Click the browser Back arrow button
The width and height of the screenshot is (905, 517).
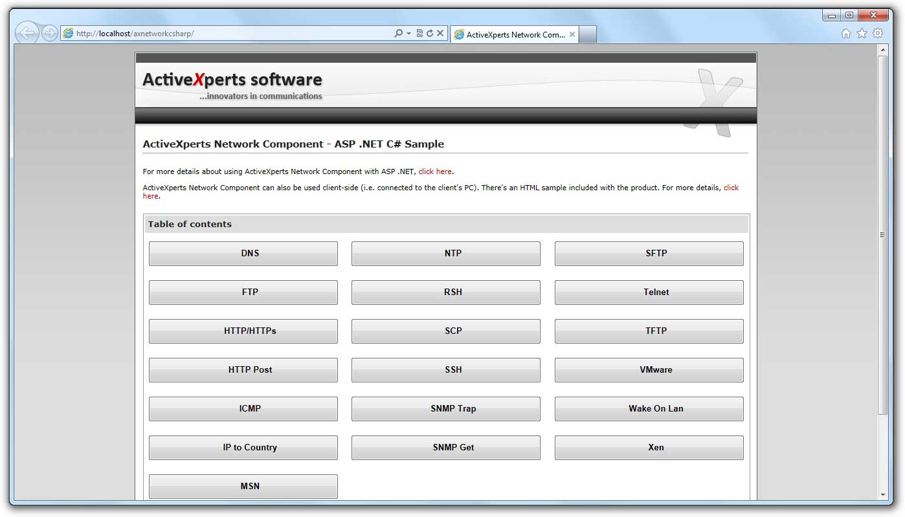click(27, 33)
